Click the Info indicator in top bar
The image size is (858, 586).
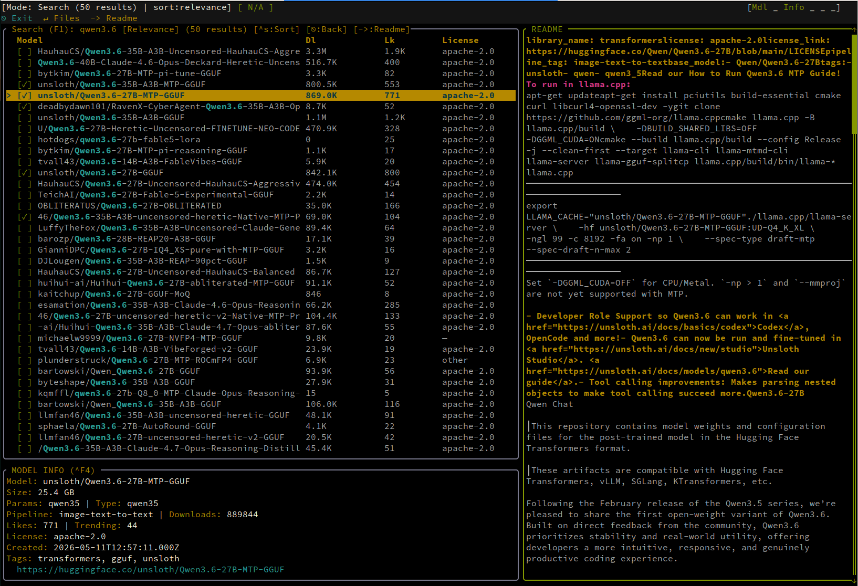[794, 7]
